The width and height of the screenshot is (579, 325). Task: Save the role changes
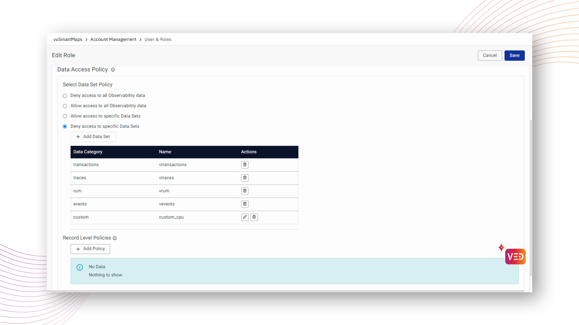[514, 55]
